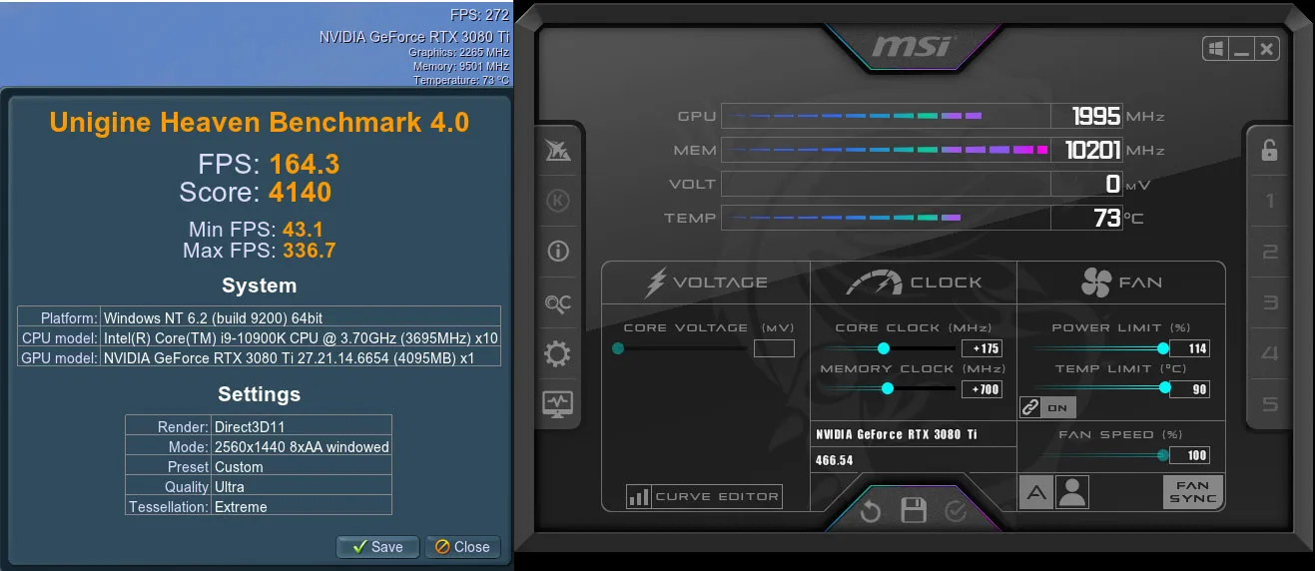Click the empty core voltage value field

tap(774, 348)
